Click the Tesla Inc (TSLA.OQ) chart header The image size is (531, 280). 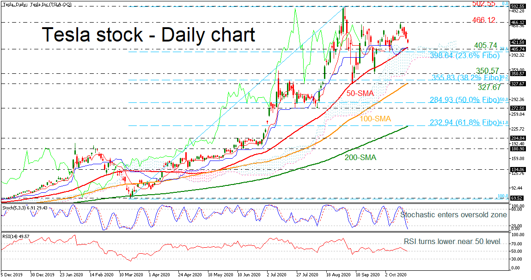click(x=37, y=5)
